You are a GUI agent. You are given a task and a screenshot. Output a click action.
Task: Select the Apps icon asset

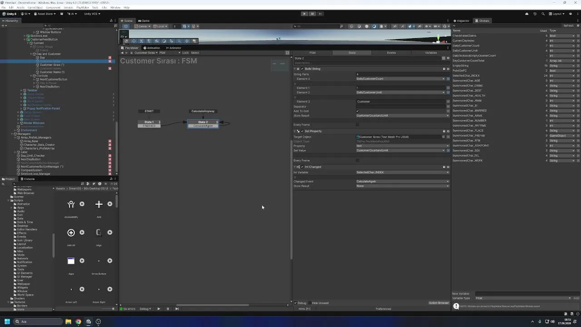71,261
